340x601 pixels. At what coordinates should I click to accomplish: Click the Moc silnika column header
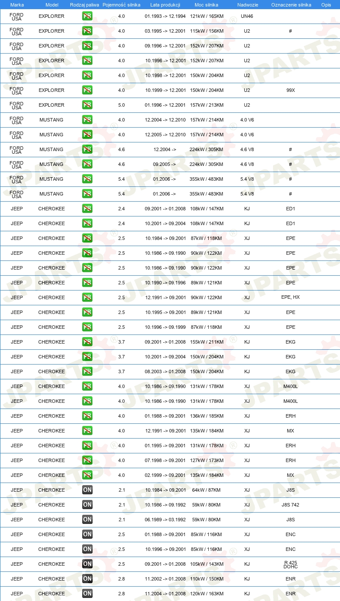coord(207,5)
